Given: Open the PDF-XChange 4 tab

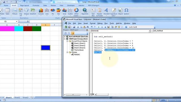Looking at the screenshot, I should (94, 5).
